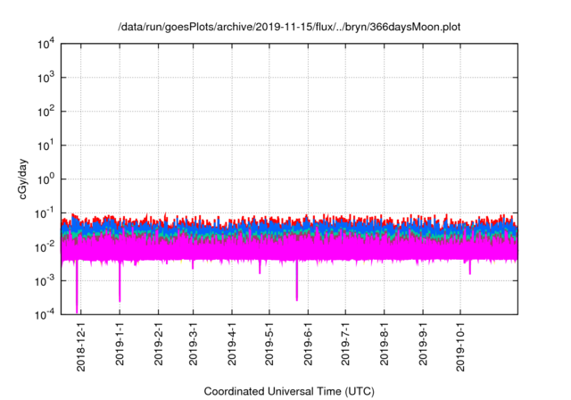Select the 2018-12-1 date tick label
The height and width of the screenshot is (400, 571).
[x=81, y=345]
